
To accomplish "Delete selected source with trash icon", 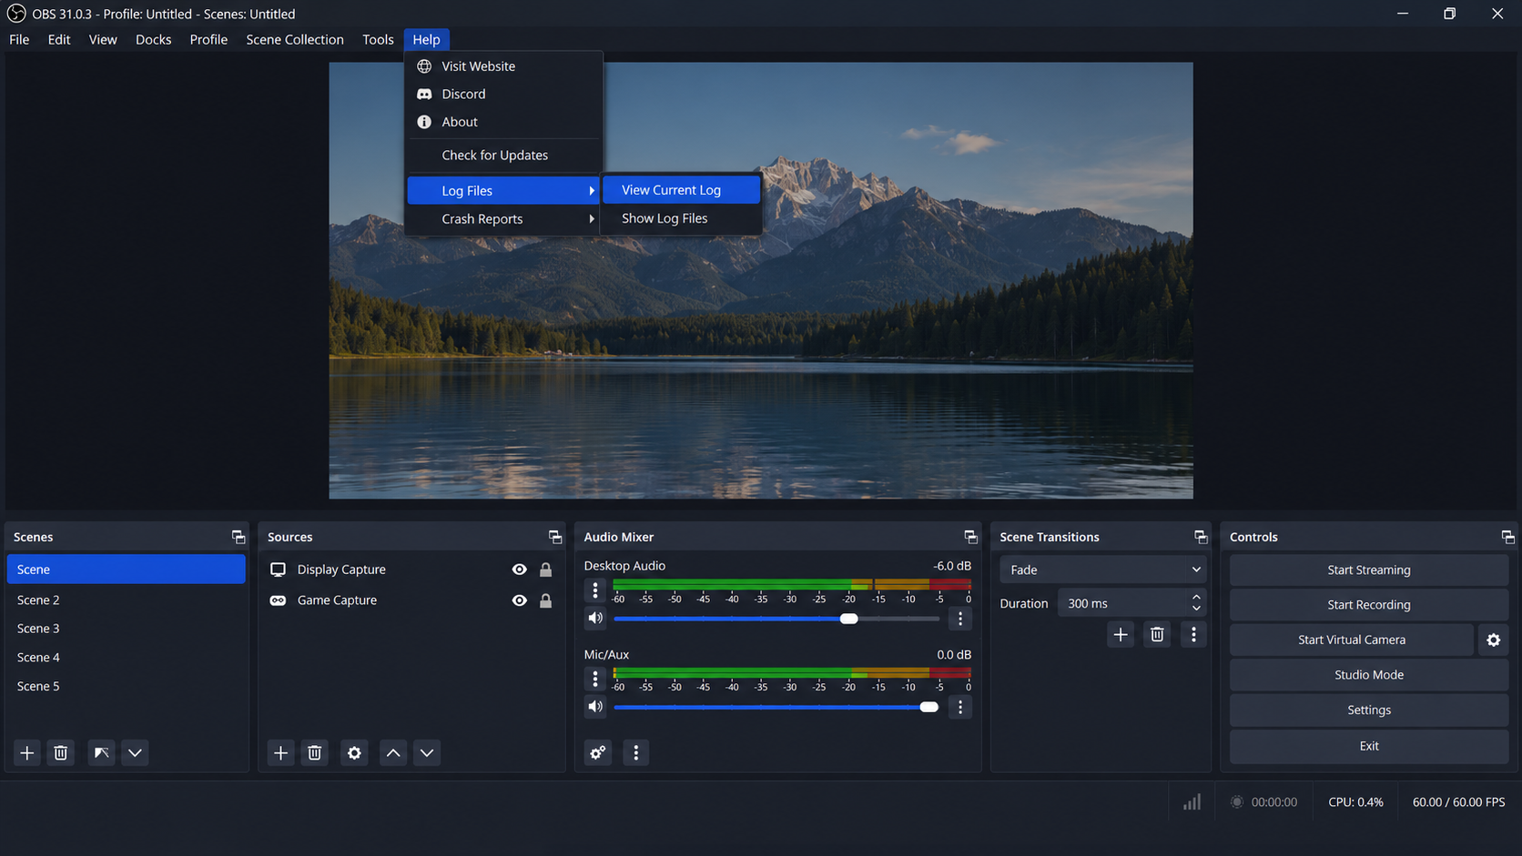I will click(314, 752).
